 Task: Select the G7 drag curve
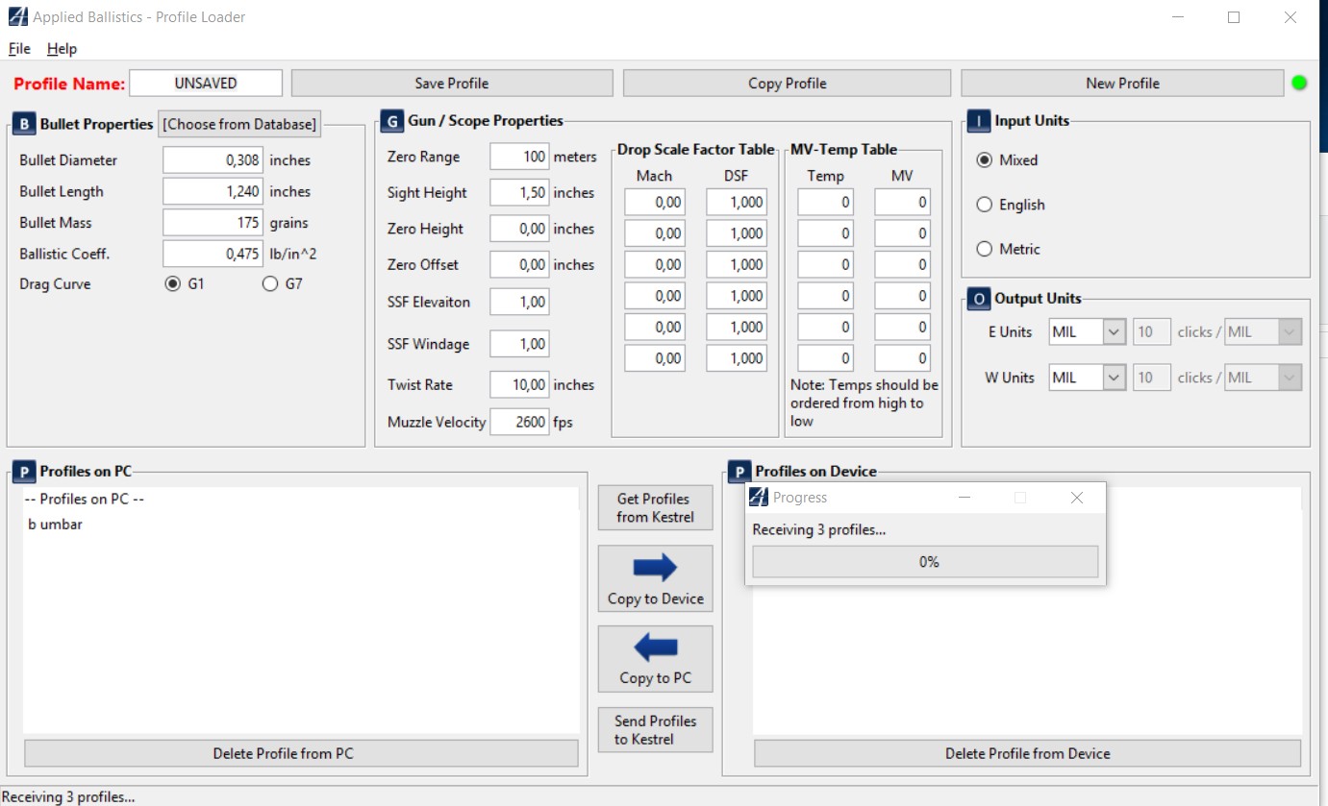click(x=270, y=283)
